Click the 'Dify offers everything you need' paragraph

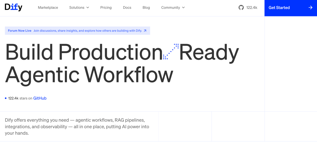click(x=77, y=127)
